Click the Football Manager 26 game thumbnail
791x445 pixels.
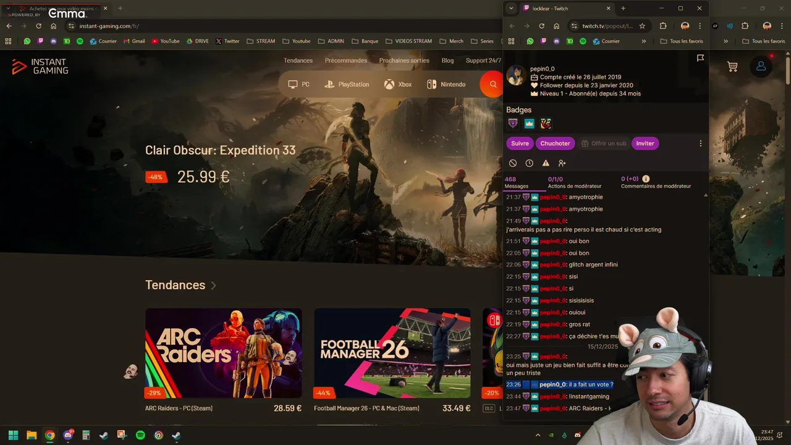point(392,354)
